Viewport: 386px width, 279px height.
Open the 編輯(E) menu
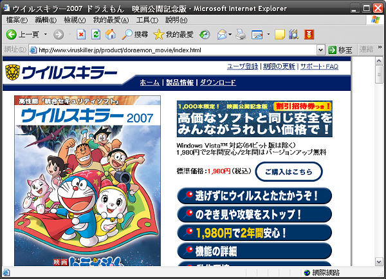(x=46, y=20)
